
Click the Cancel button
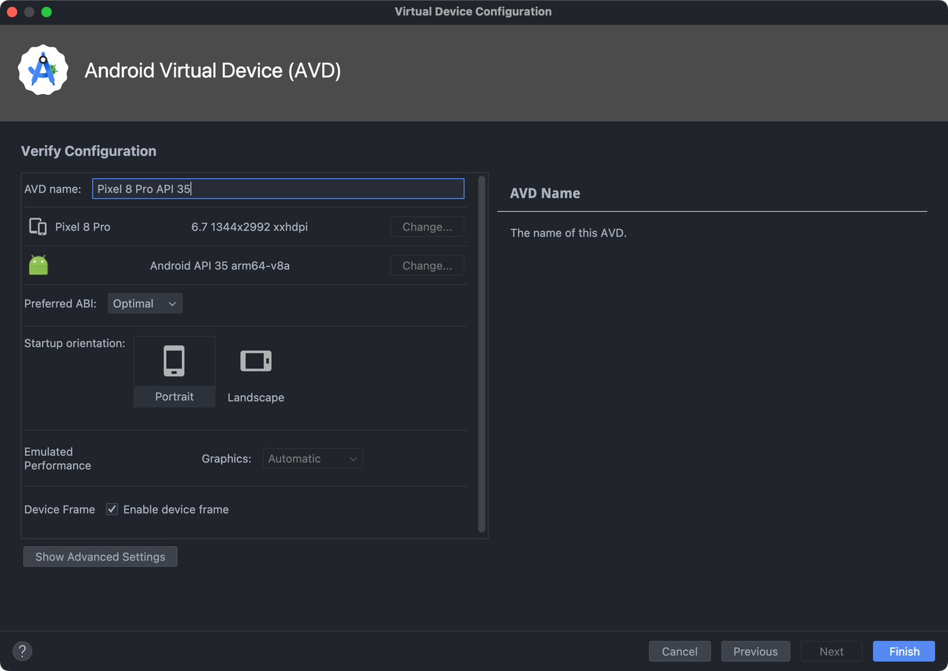pos(680,651)
